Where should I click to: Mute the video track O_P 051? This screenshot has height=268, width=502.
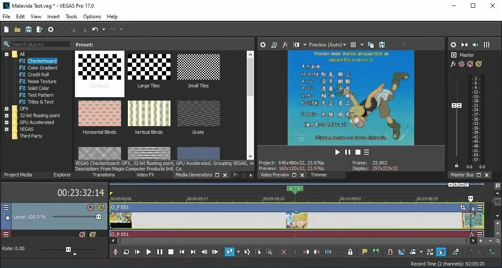[x=91, y=207]
